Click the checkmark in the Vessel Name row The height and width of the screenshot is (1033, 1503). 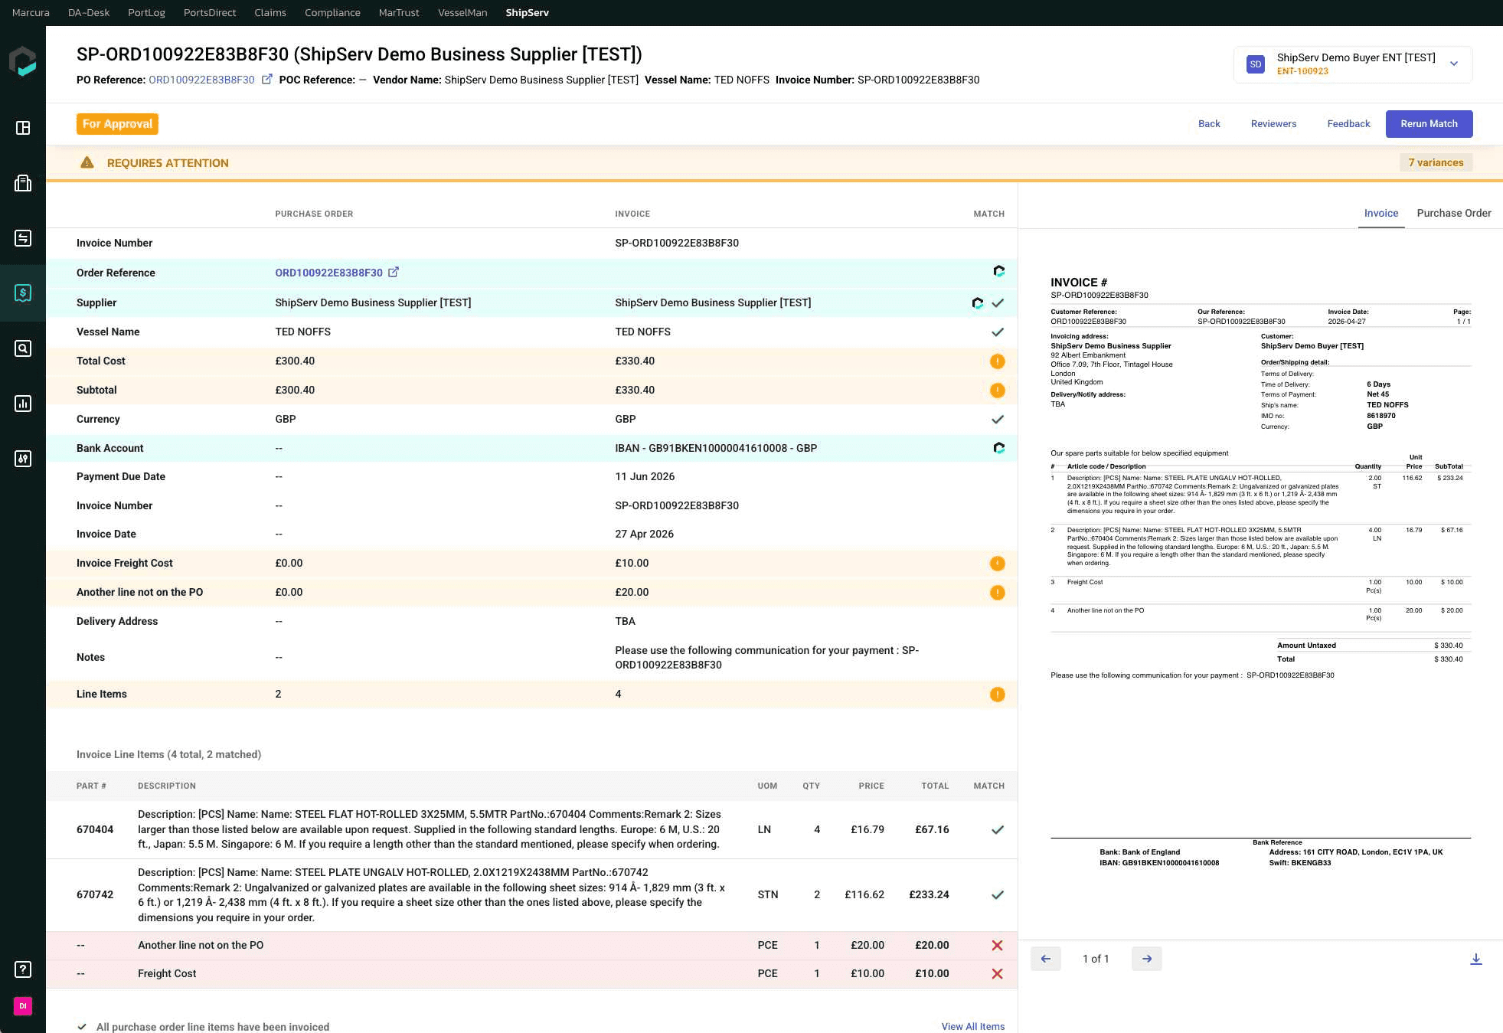click(997, 332)
